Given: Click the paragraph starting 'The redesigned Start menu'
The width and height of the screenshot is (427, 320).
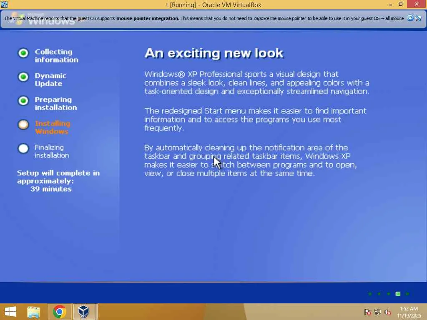Looking at the screenshot, I should 256,120.
